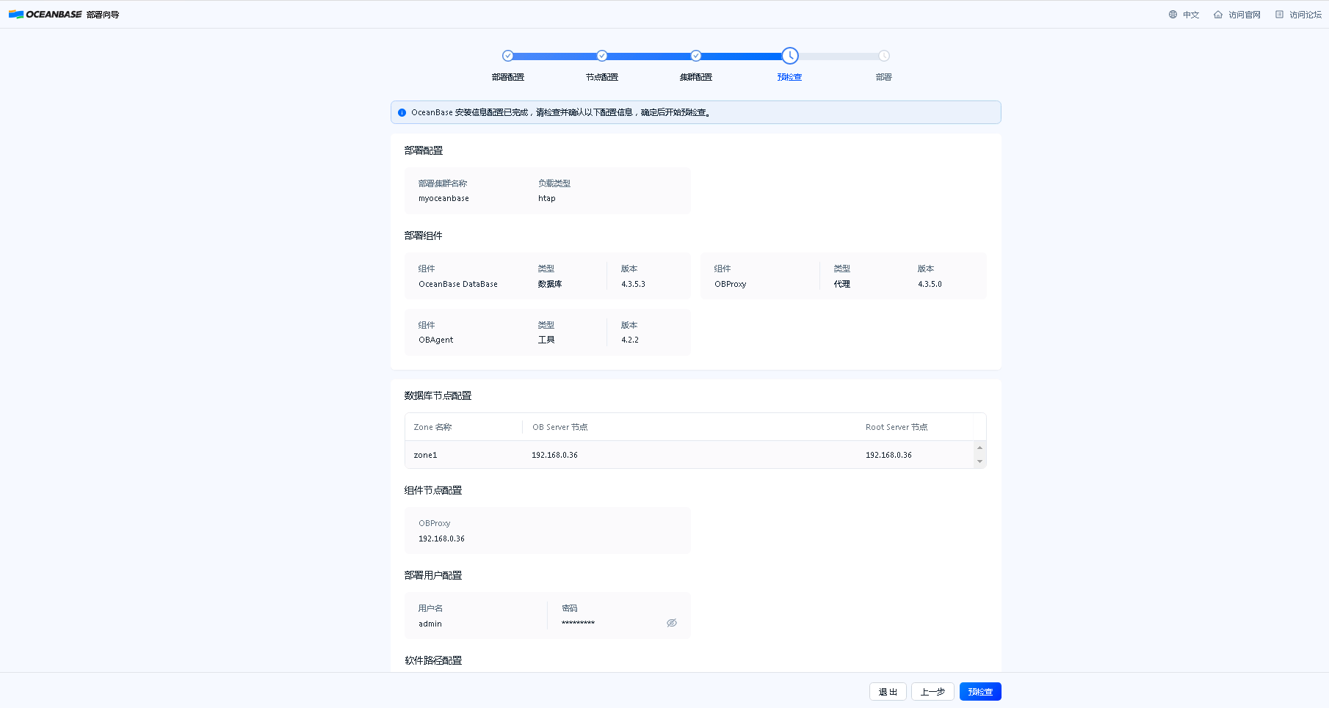Click the admin username value
Screen dimensions: 1329x708
[430, 624]
